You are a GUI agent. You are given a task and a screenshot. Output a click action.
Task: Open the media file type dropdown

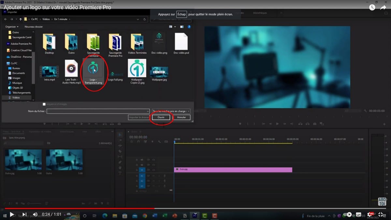pyautogui.click(x=171, y=111)
